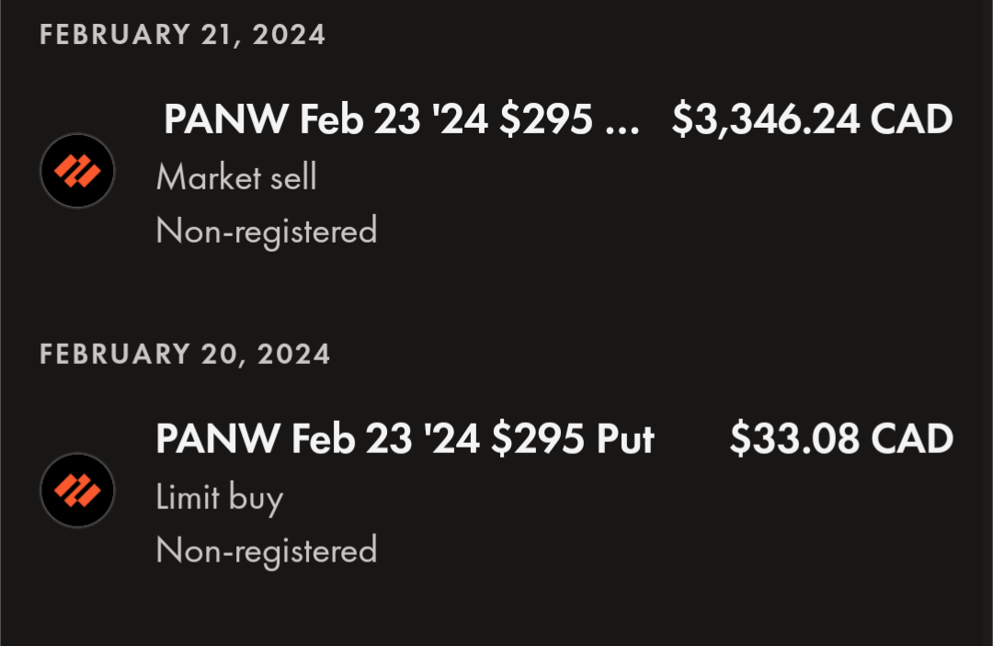Click the $33.08 CAD amount
The image size is (993, 646).
(840, 438)
